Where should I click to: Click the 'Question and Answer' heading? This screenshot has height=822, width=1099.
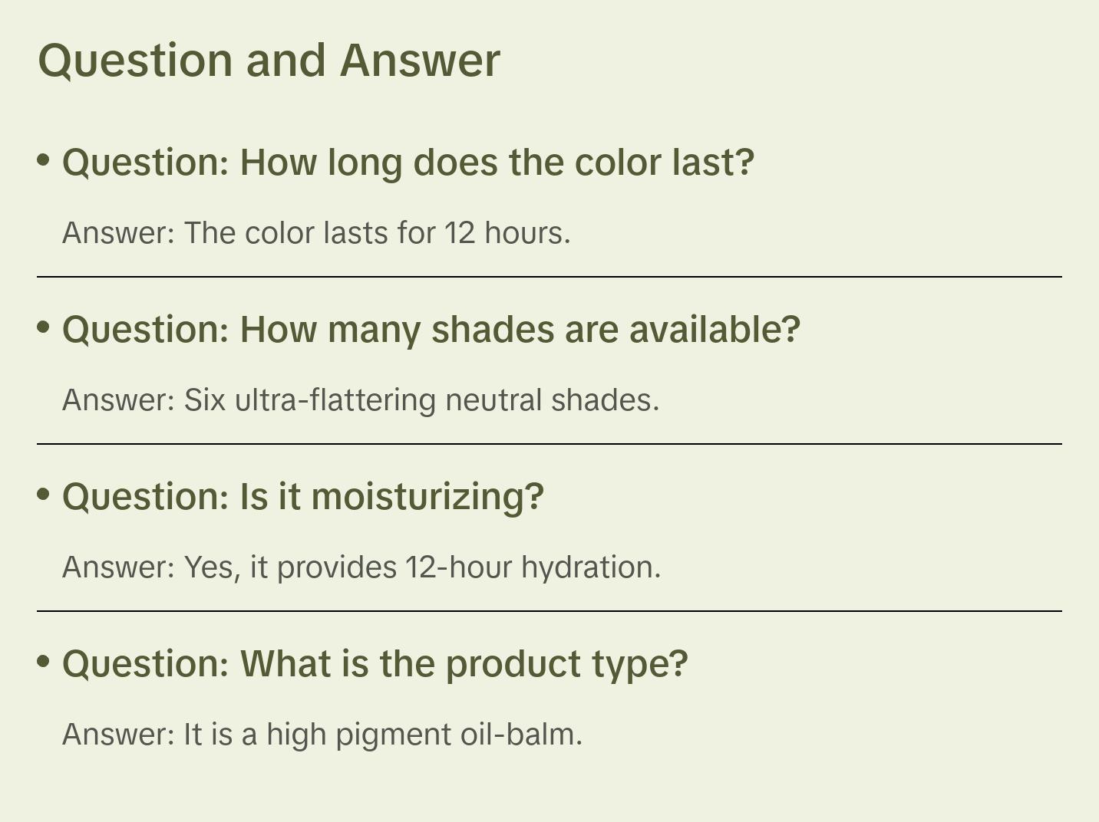coord(269,61)
